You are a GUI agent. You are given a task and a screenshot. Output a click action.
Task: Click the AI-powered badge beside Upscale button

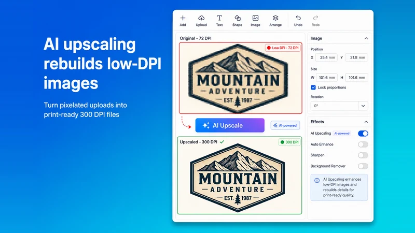pos(285,125)
